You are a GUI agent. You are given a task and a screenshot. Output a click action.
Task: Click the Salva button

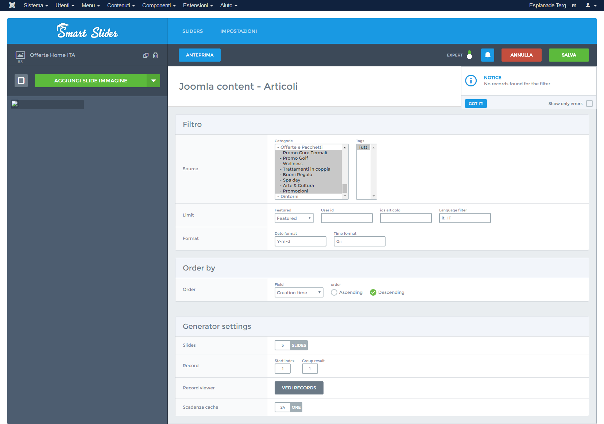[569, 55]
